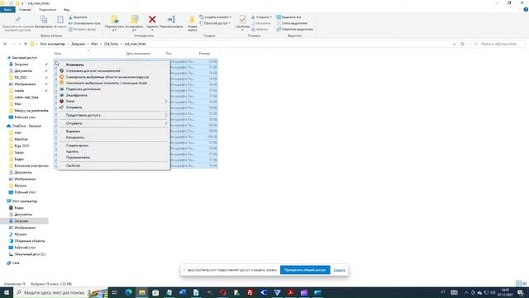Click the ribbon Вставить (Paste) icon
The image size is (529, 298).
(x=60, y=20)
